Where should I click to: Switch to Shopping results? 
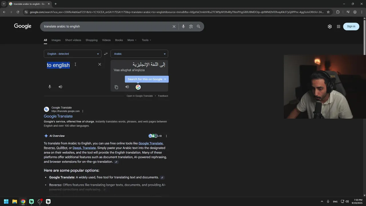point(91,40)
